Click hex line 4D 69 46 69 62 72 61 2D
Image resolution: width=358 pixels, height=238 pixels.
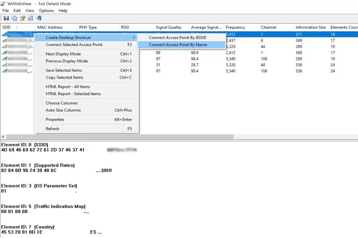coord(43,150)
